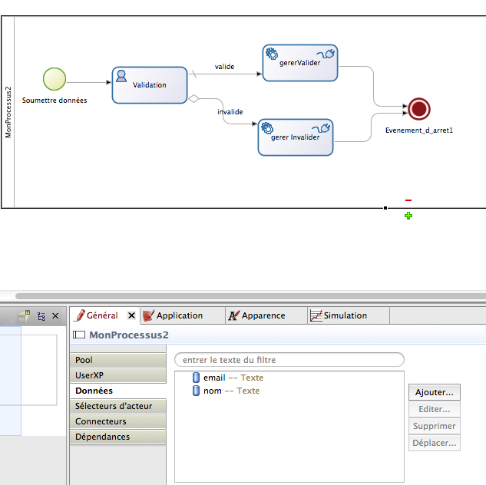Open the Apparence tab

pos(263,315)
